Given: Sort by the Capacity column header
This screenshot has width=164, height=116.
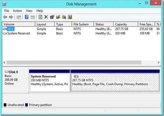Looking at the screenshot, I should point(126,24).
